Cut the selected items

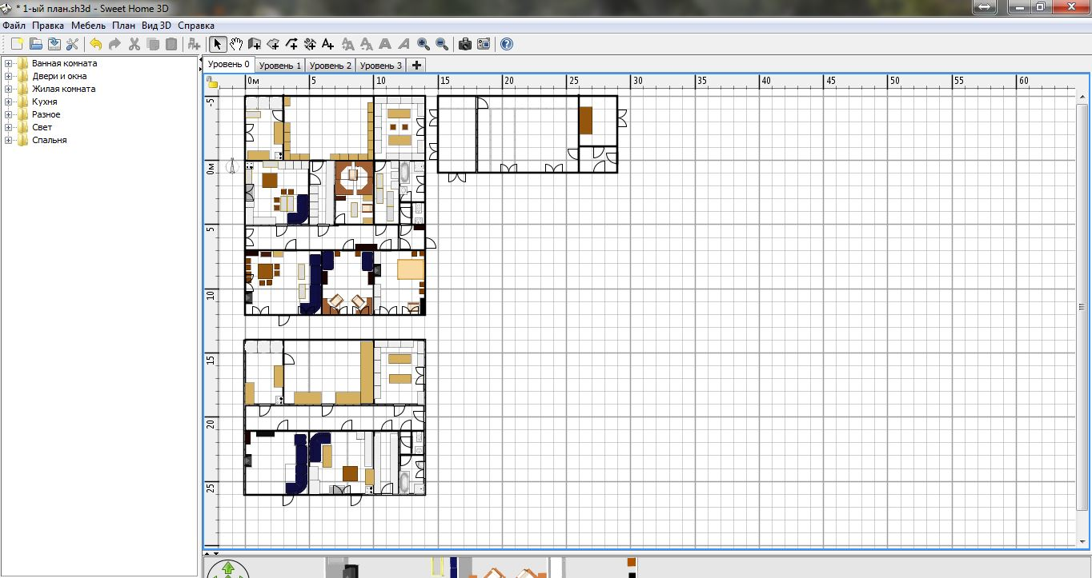tap(134, 44)
